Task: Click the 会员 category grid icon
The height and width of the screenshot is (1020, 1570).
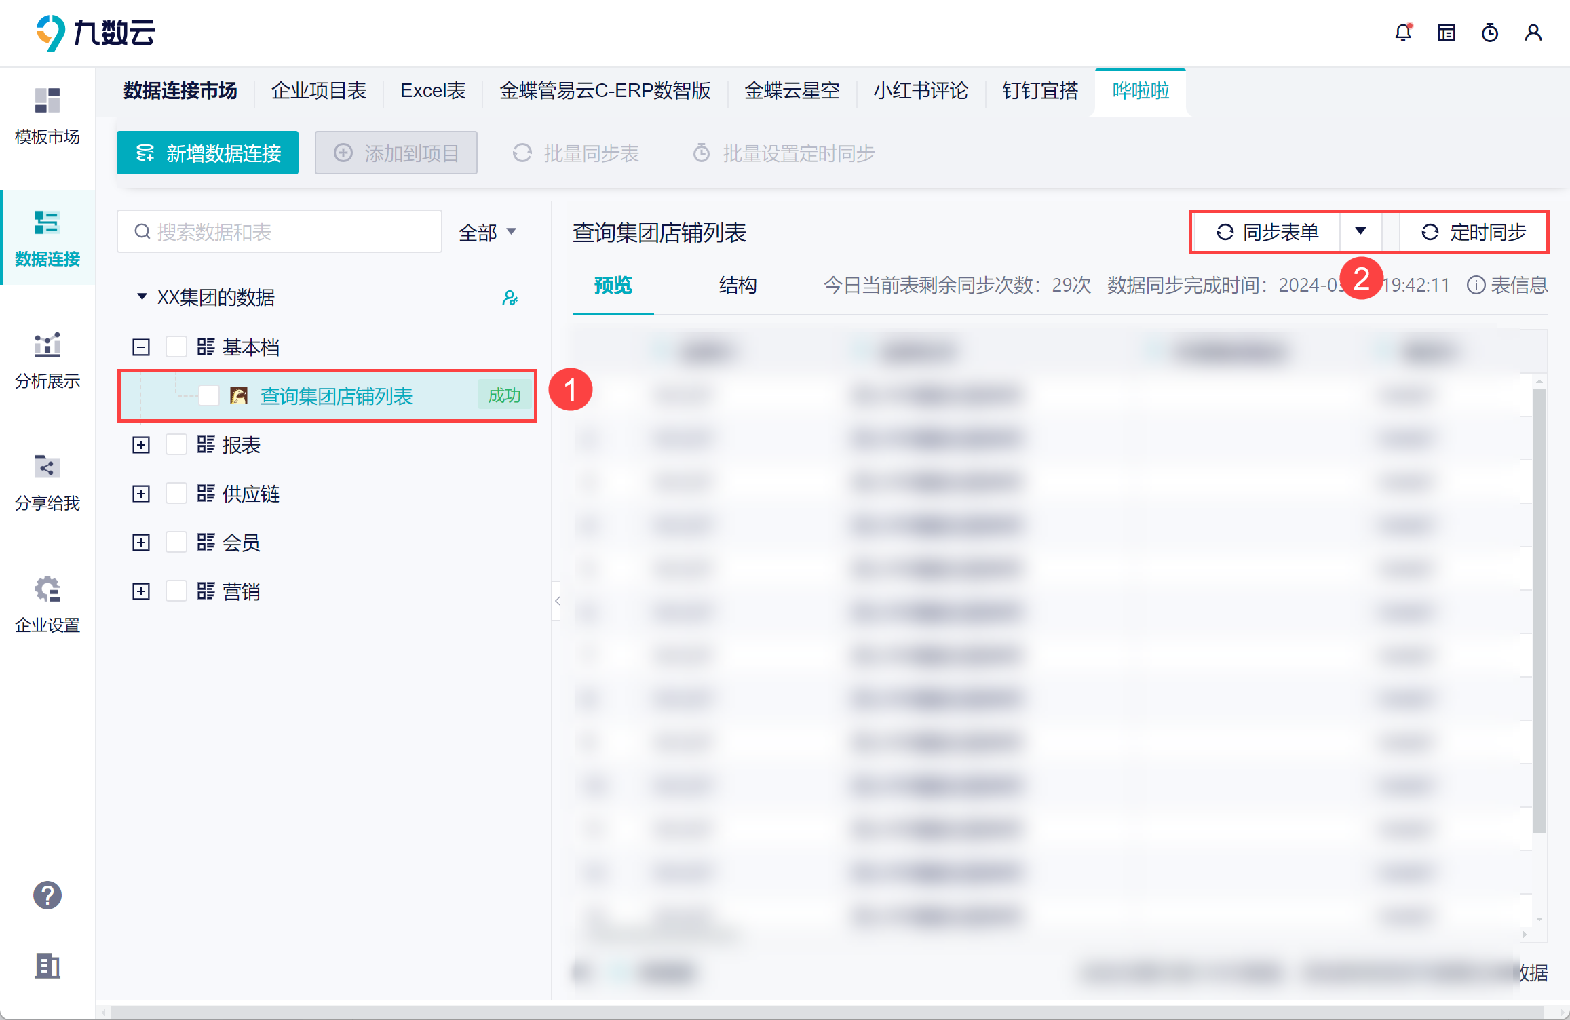Action: pos(206,543)
